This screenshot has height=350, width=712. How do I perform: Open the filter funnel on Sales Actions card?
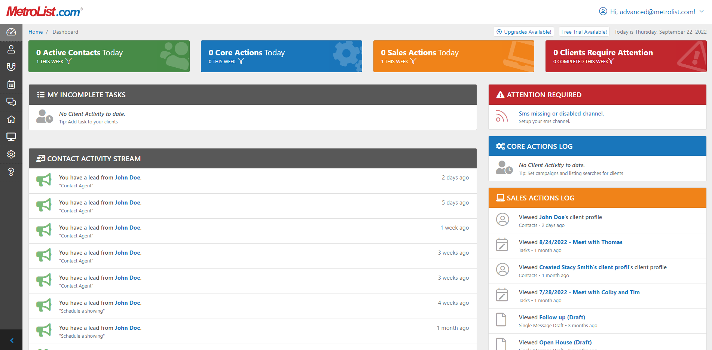point(413,61)
